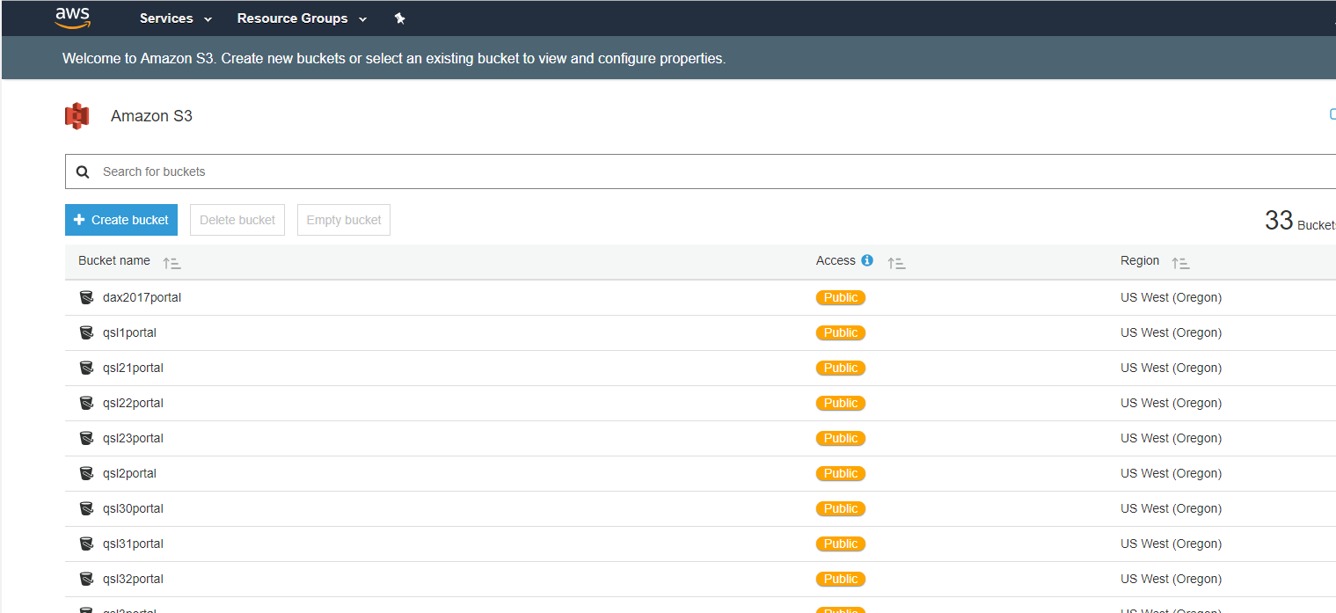
Task: Click the Delete bucket button
Action: (237, 220)
